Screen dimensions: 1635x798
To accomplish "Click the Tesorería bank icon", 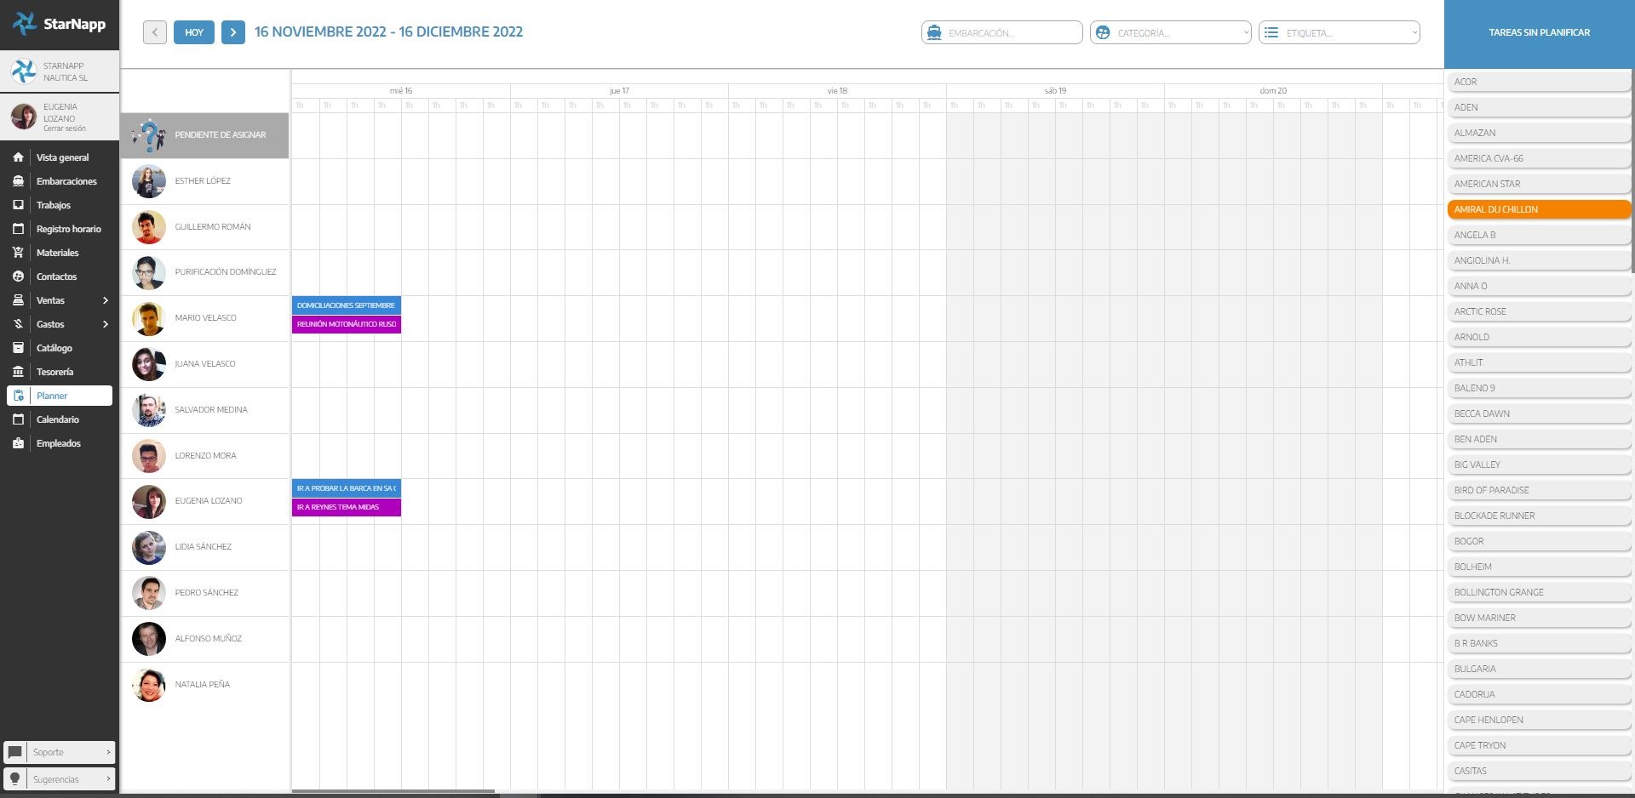I will [x=18, y=372].
